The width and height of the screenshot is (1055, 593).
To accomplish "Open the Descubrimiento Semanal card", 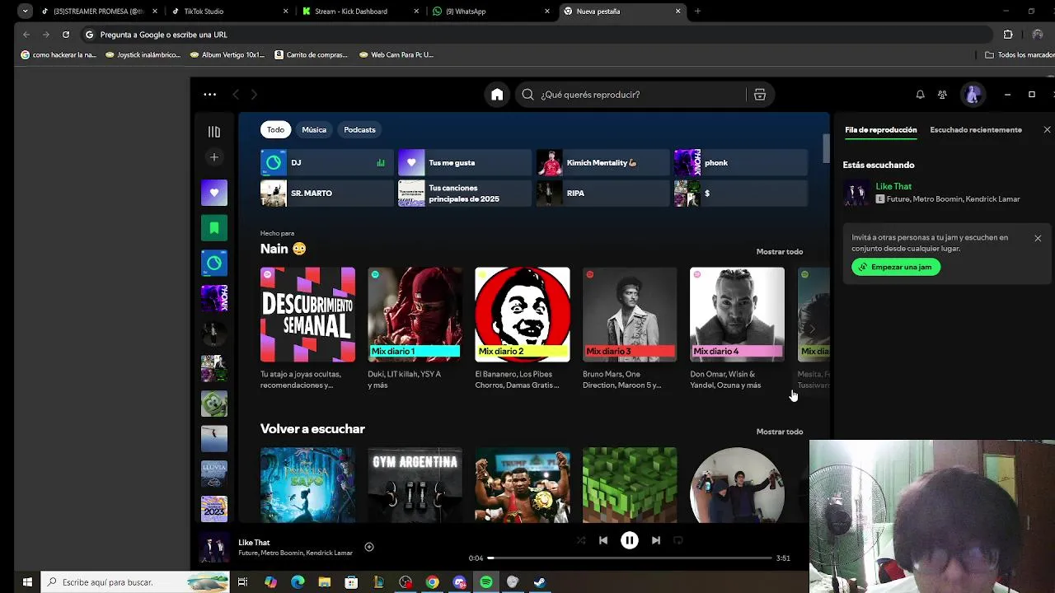I will pyautogui.click(x=307, y=328).
